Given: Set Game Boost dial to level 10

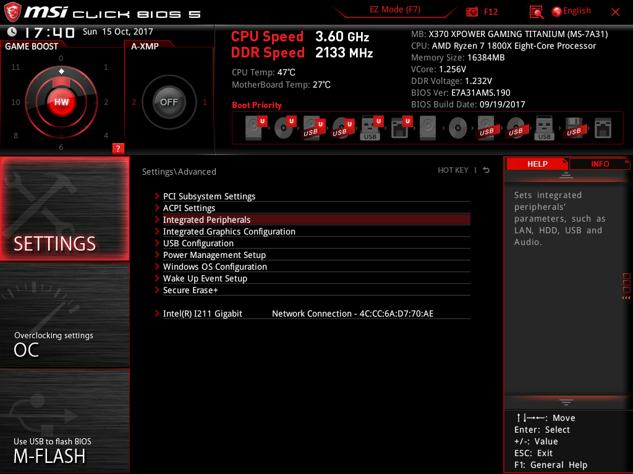Looking at the screenshot, I should [x=15, y=102].
